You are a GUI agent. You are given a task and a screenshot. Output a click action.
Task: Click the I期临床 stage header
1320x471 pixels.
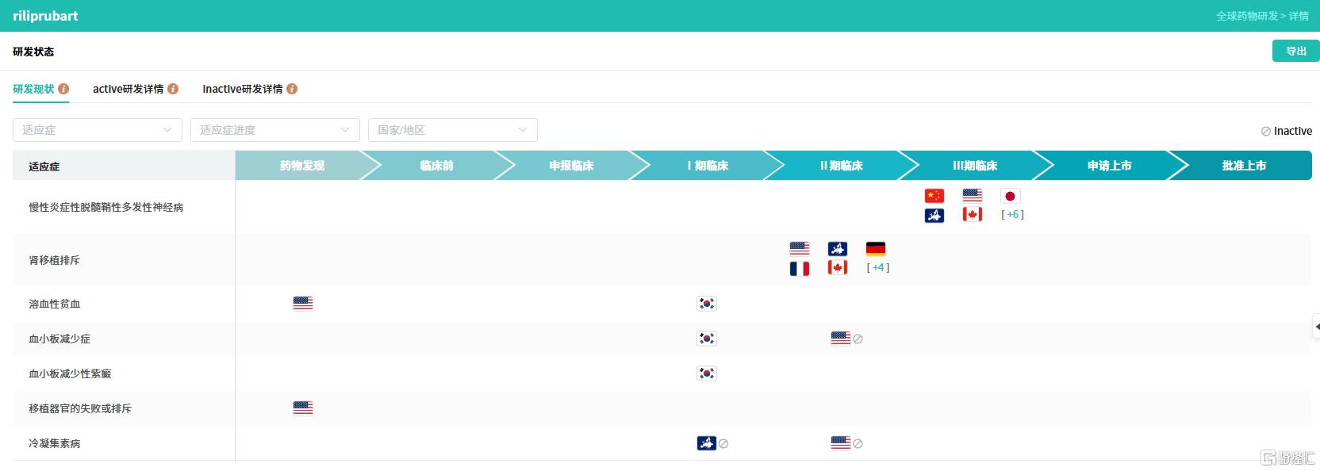(707, 166)
